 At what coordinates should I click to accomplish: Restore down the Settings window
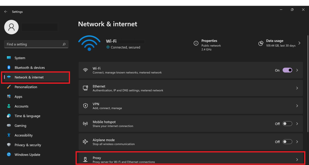292,10
